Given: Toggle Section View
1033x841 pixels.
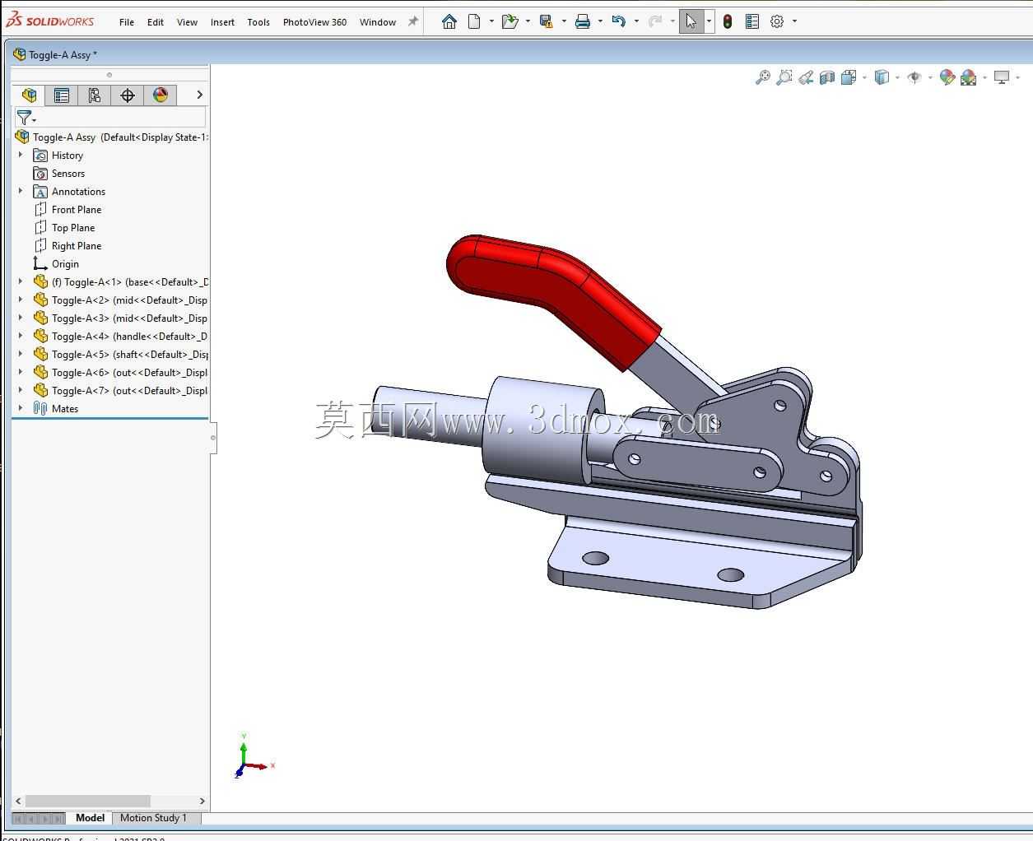Looking at the screenshot, I should click(827, 77).
